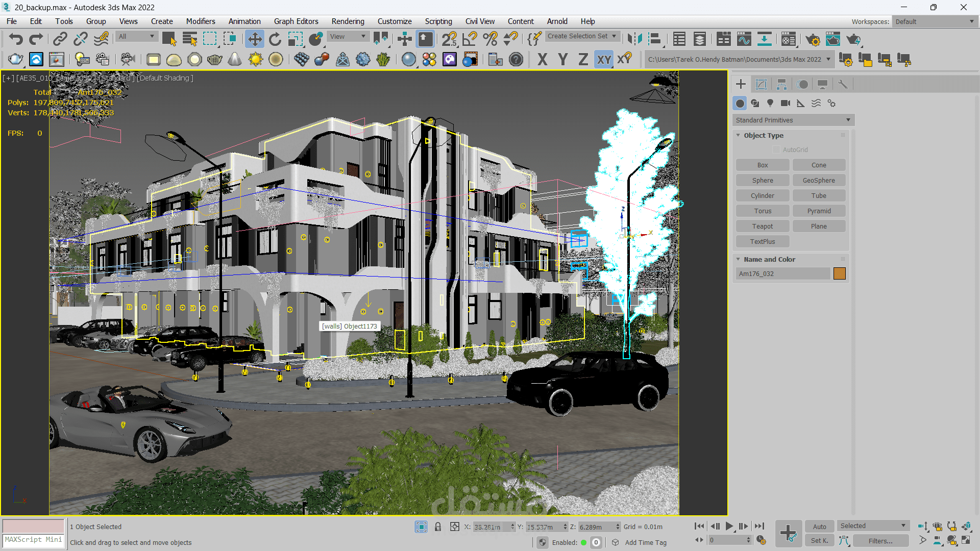Open Create Selection Set dropdown
The height and width of the screenshot is (551, 980).
582,36
